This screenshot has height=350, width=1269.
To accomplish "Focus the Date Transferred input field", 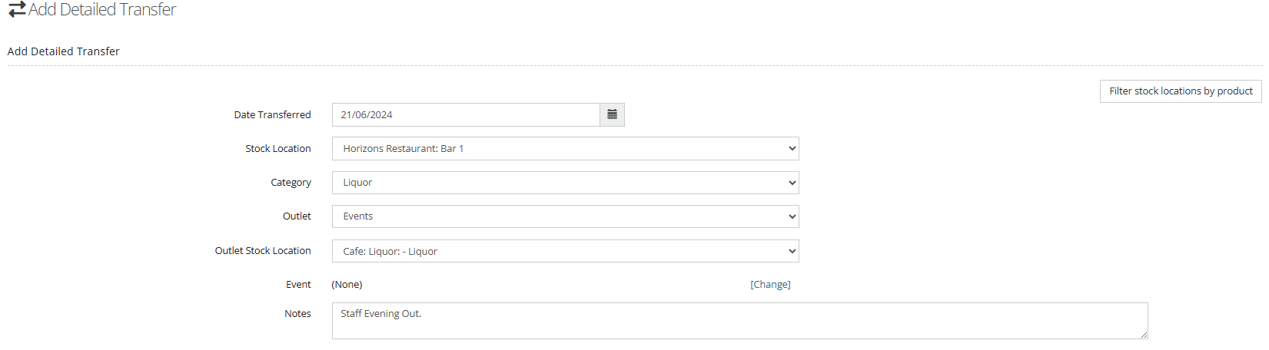I will pos(466,114).
